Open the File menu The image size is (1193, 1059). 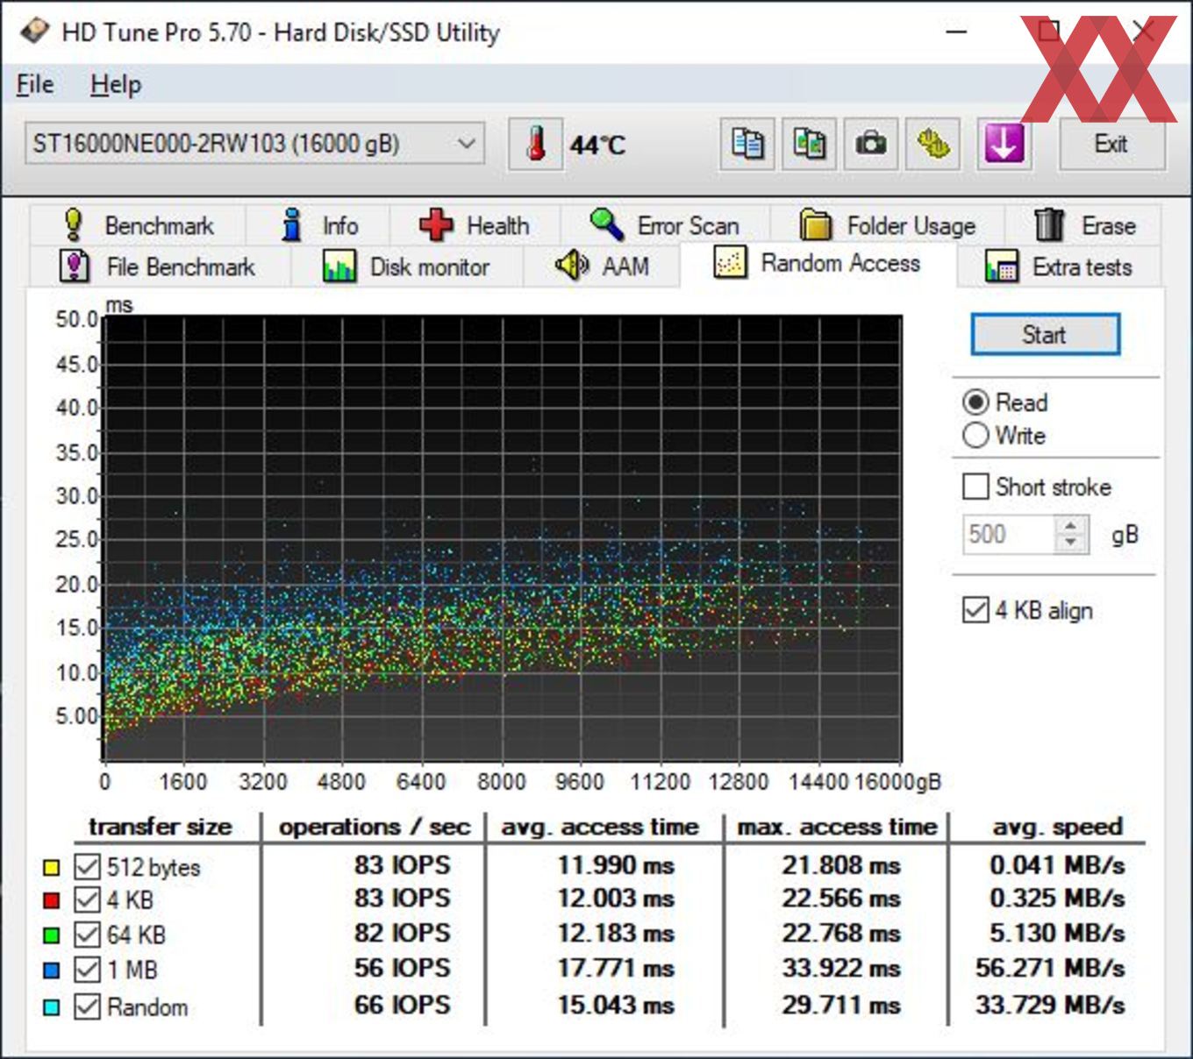point(35,84)
